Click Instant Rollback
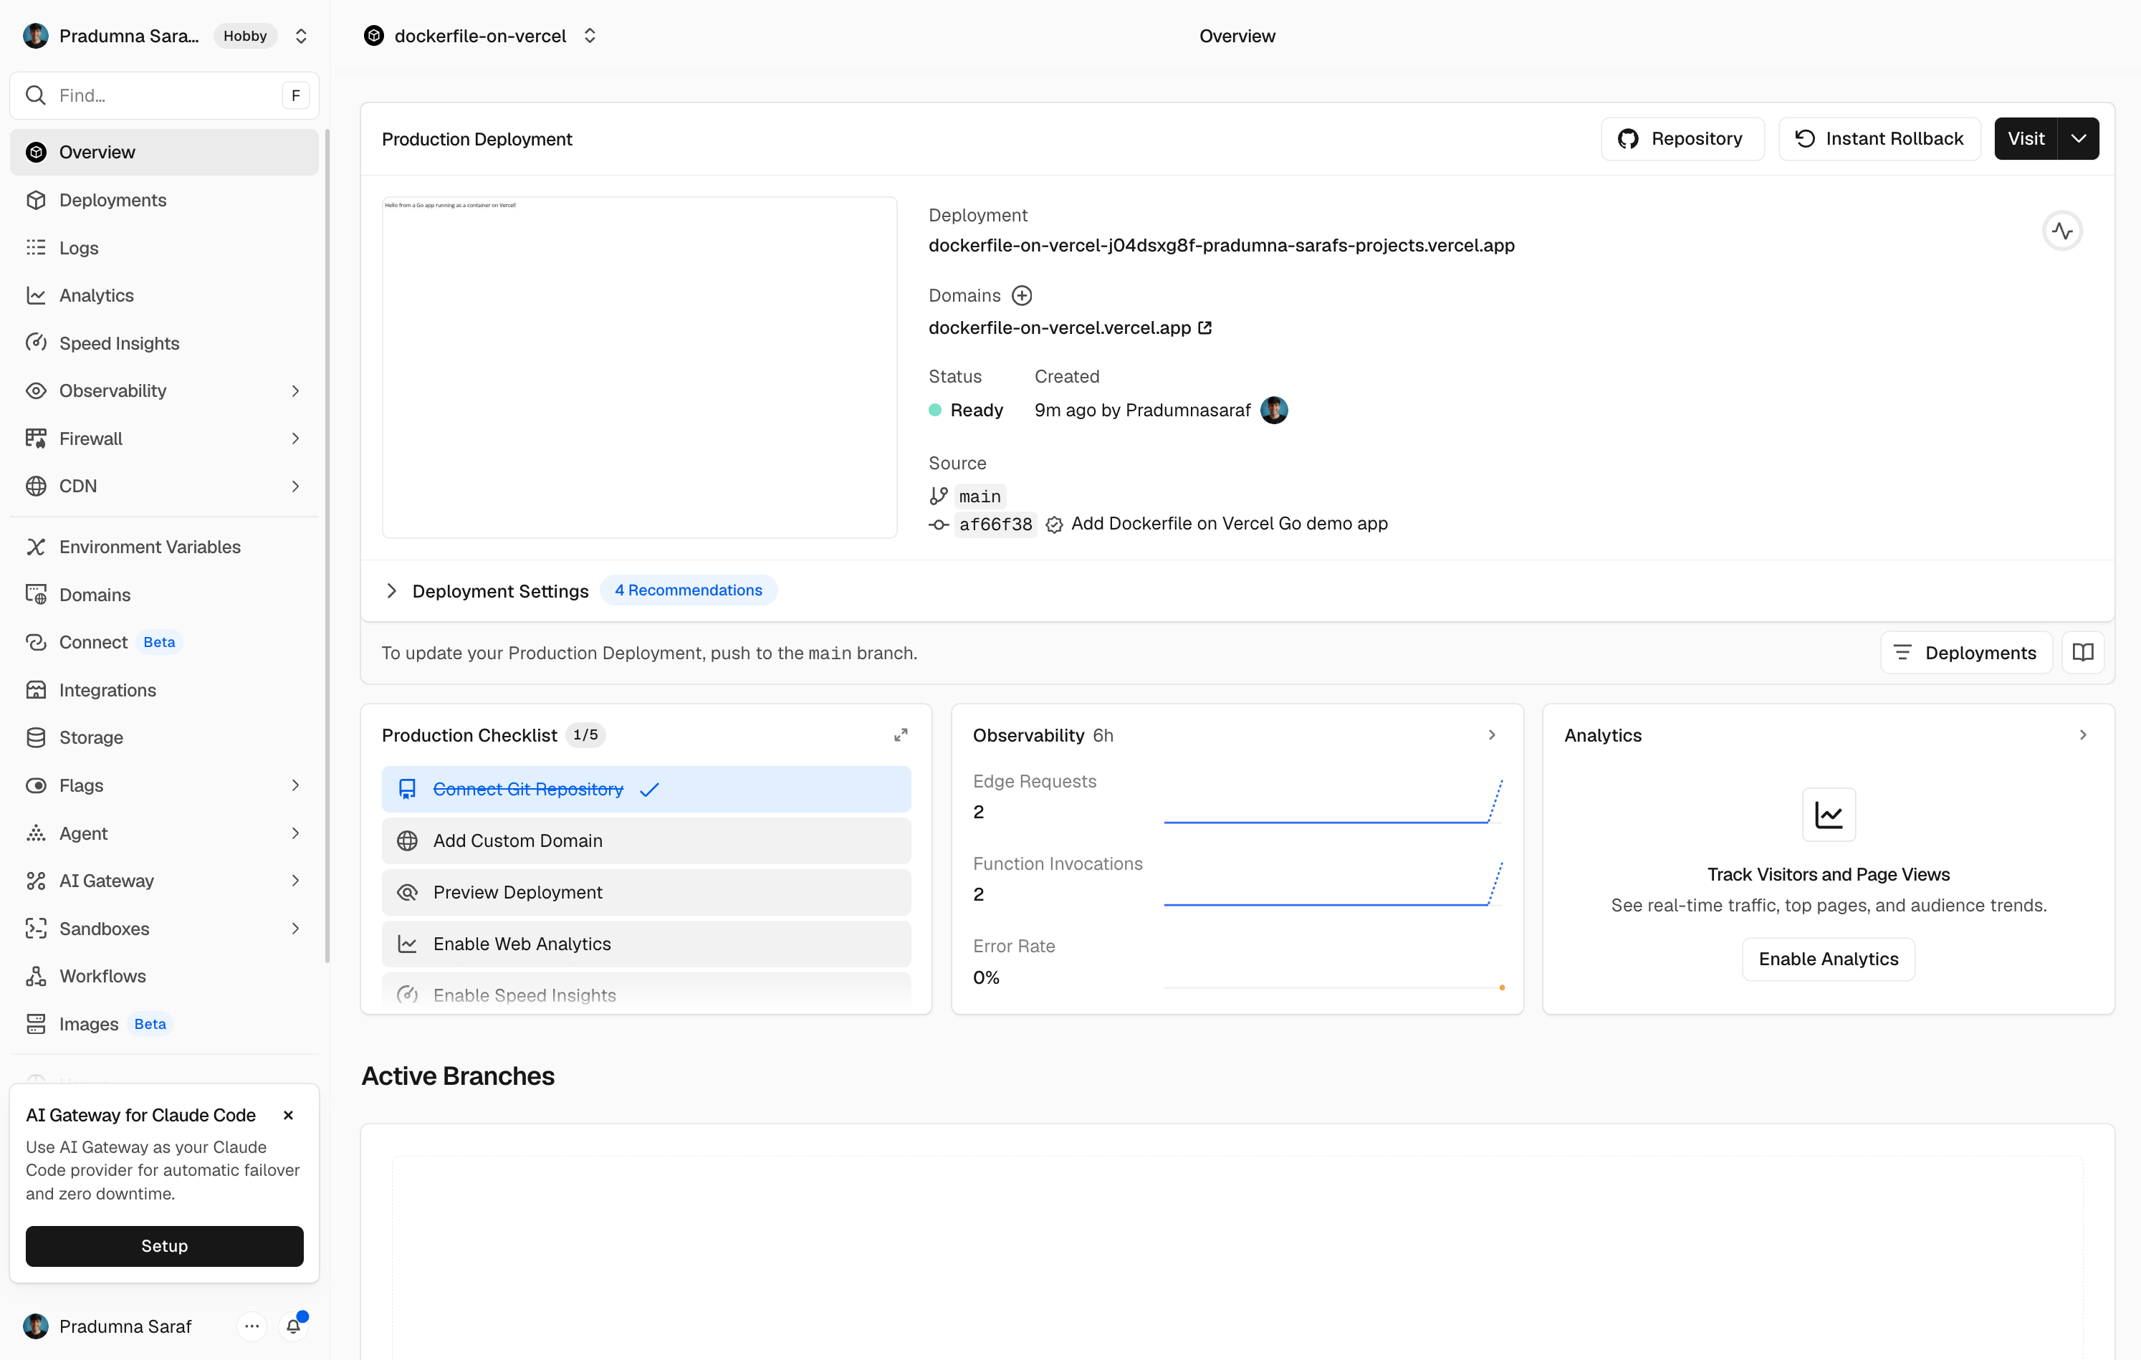2141x1360 pixels. [1879, 139]
